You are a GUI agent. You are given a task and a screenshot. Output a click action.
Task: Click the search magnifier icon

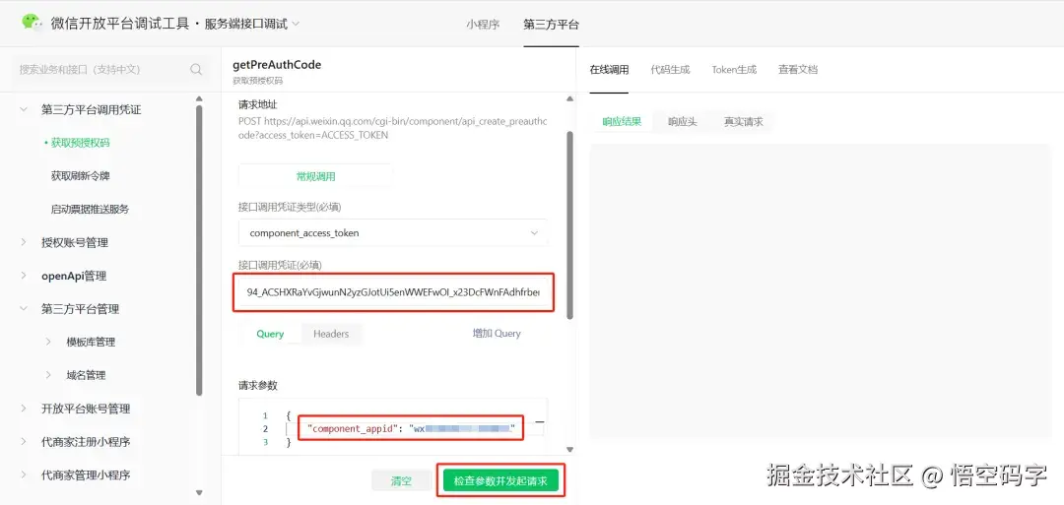tap(196, 69)
